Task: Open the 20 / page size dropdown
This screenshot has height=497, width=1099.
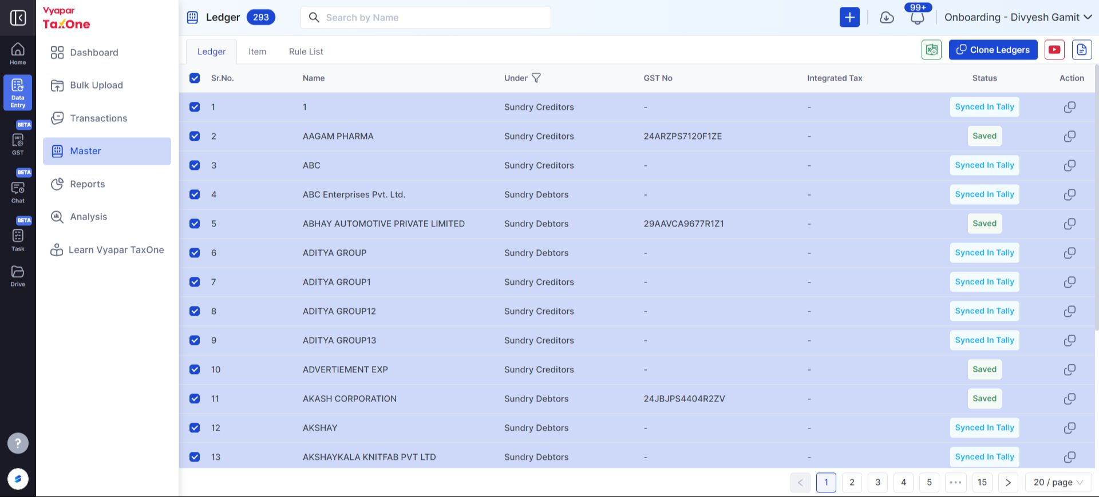Action: tap(1058, 482)
